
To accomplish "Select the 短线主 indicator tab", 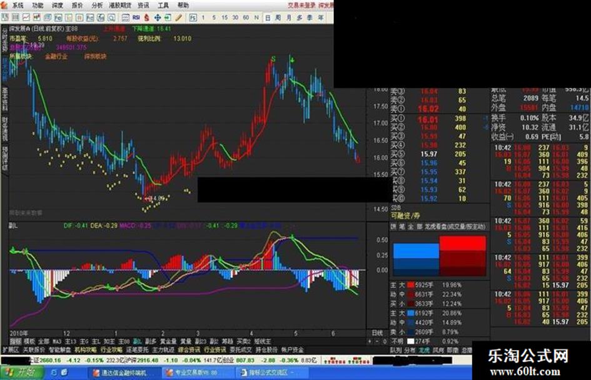I will [x=262, y=341].
